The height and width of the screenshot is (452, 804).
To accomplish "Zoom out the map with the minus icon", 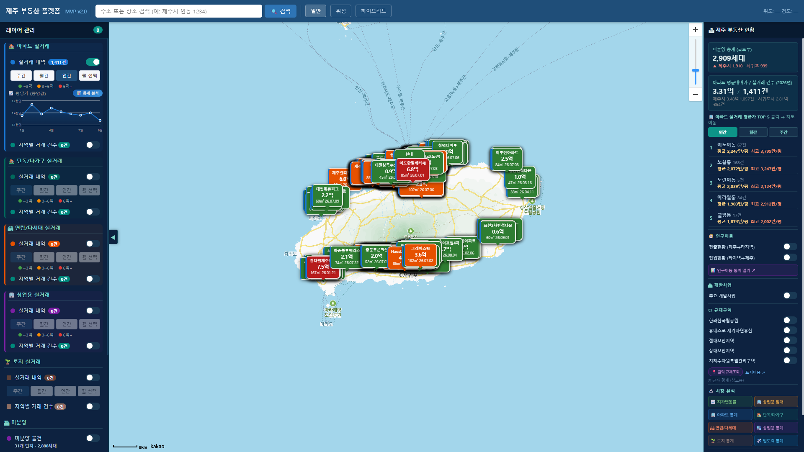I will click(x=696, y=95).
